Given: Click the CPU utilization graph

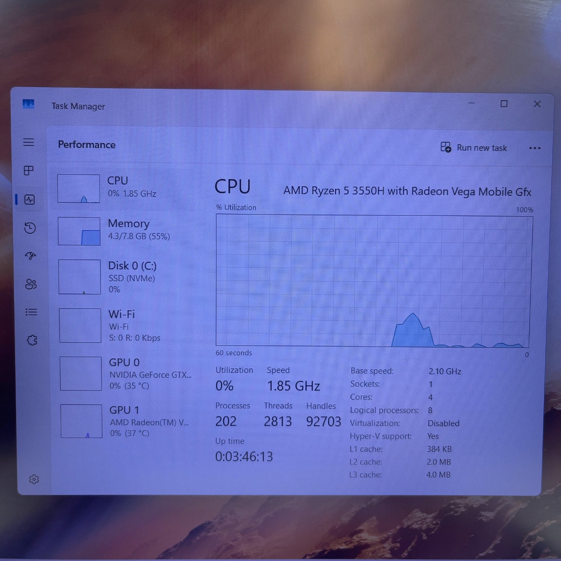Looking at the screenshot, I should pos(374,280).
